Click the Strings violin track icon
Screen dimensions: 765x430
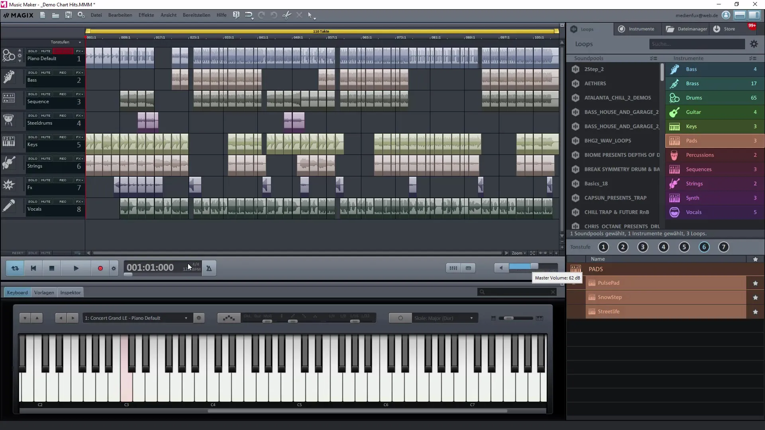pyautogui.click(x=8, y=163)
